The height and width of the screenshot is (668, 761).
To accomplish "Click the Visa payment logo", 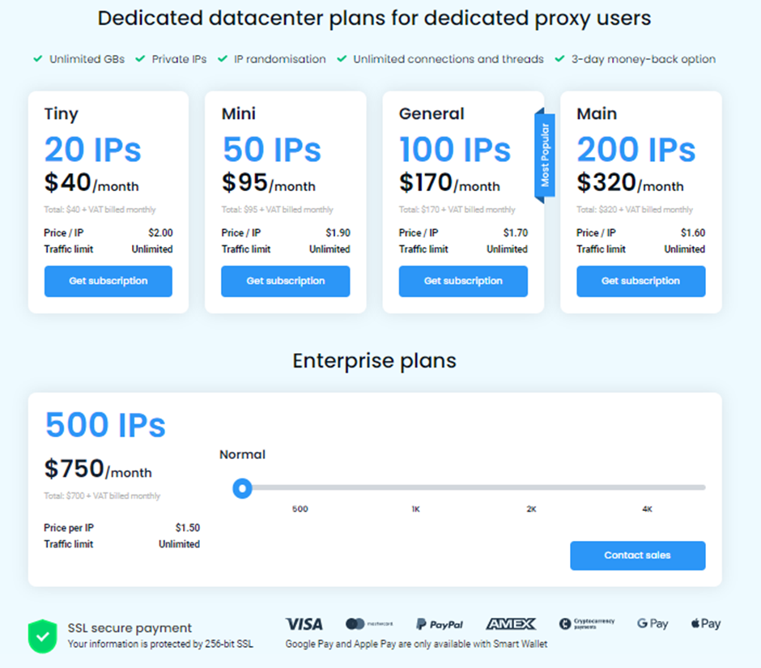I will pos(304,624).
